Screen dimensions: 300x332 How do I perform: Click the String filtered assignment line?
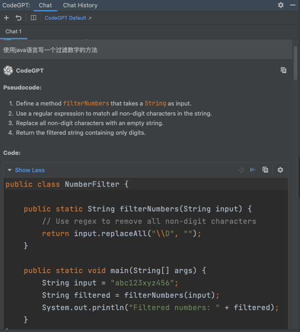[x=131, y=295]
